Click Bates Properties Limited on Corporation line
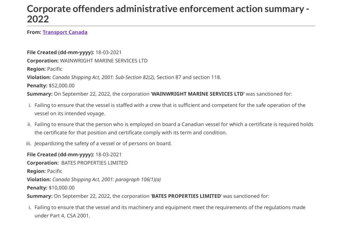Image resolution: width=343 pixels, height=226 pixels. pos(94,163)
